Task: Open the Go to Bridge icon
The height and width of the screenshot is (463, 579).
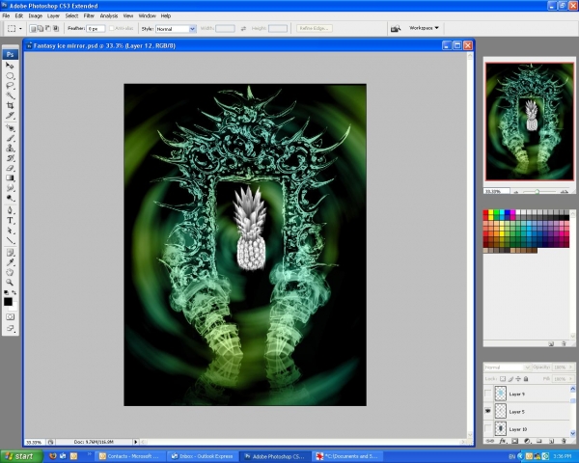Action: coord(396,28)
